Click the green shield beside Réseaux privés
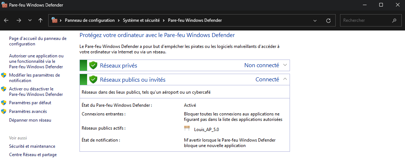Screen dimensions: 405x163 point(93,65)
